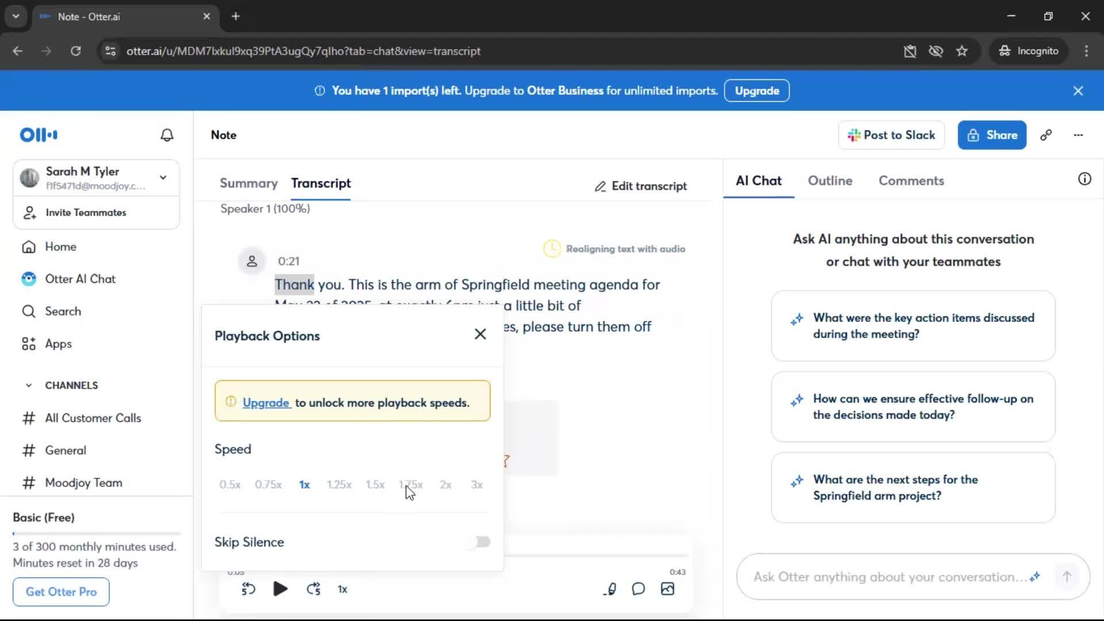This screenshot has height=621, width=1104.
Task: Click Edit transcript
Action: [641, 186]
